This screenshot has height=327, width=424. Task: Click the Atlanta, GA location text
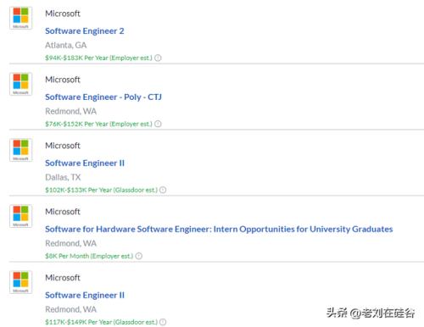click(66, 45)
